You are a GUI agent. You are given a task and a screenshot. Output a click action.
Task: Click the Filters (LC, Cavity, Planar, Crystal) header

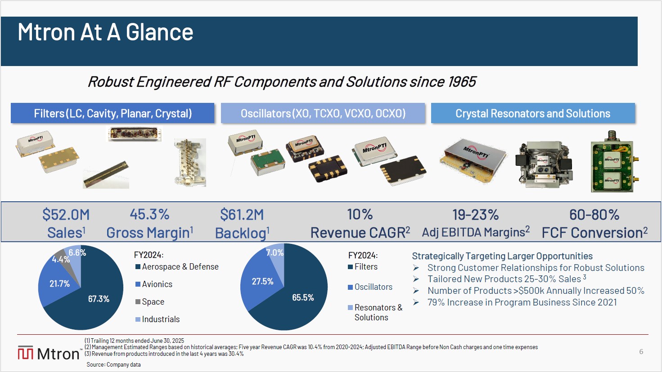pos(113,113)
